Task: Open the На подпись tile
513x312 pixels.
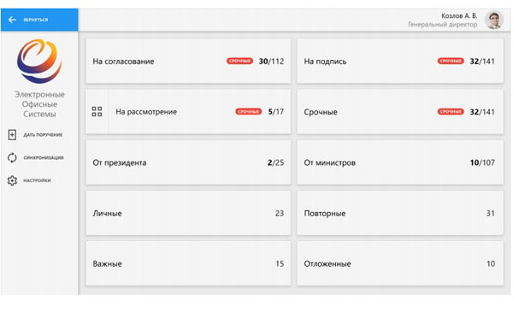Action: click(400, 62)
